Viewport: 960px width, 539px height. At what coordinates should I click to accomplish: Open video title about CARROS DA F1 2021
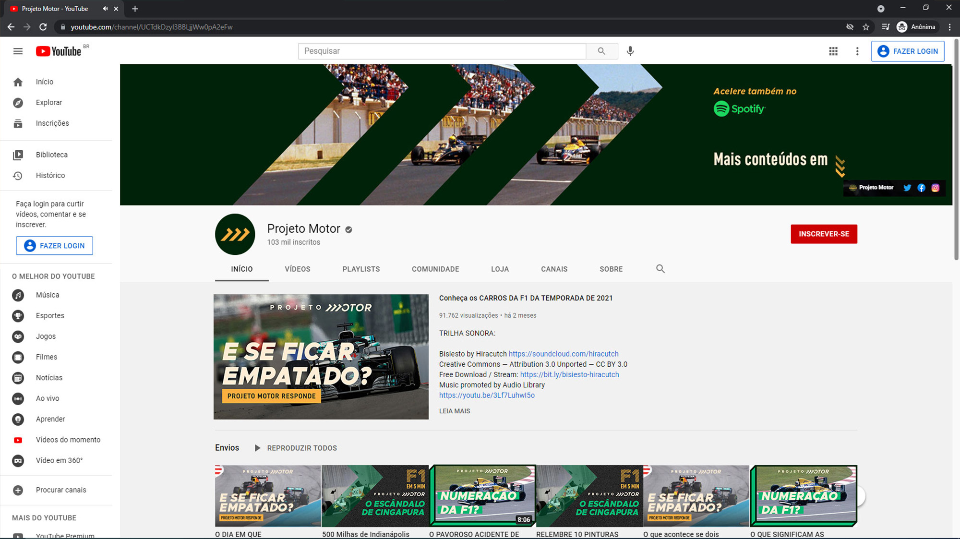click(526, 298)
